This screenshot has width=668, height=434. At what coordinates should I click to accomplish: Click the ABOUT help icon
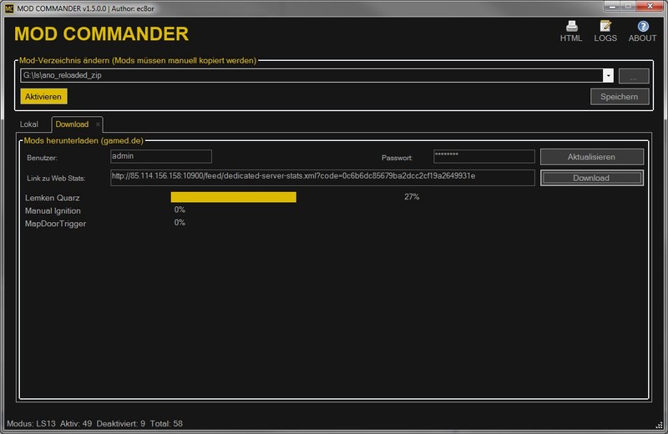click(x=642, y=25)
